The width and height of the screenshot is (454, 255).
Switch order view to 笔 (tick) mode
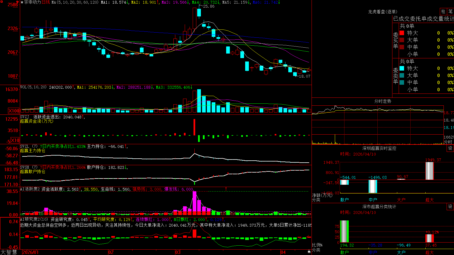(450, 11)
